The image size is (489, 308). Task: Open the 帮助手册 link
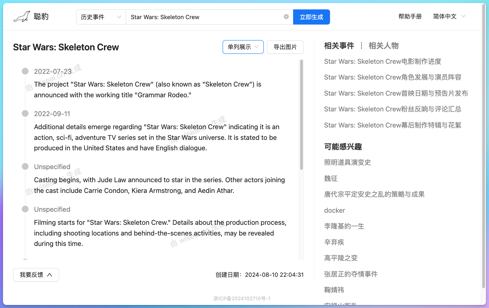[410, 16]
